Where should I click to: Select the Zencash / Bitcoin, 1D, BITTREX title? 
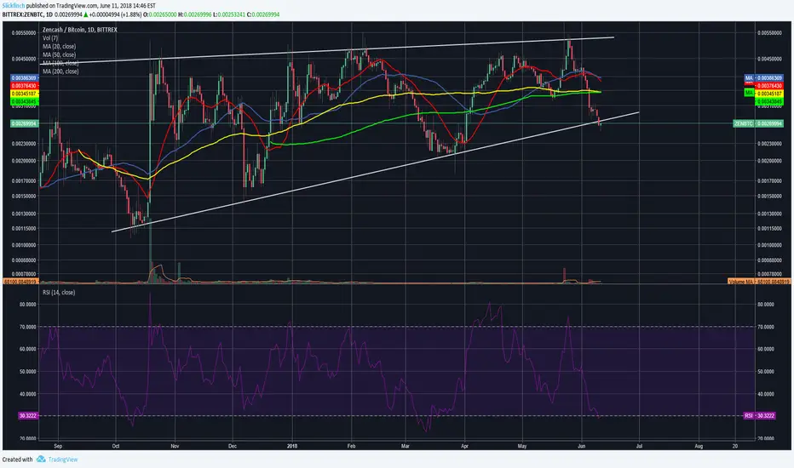click(79, 30)
